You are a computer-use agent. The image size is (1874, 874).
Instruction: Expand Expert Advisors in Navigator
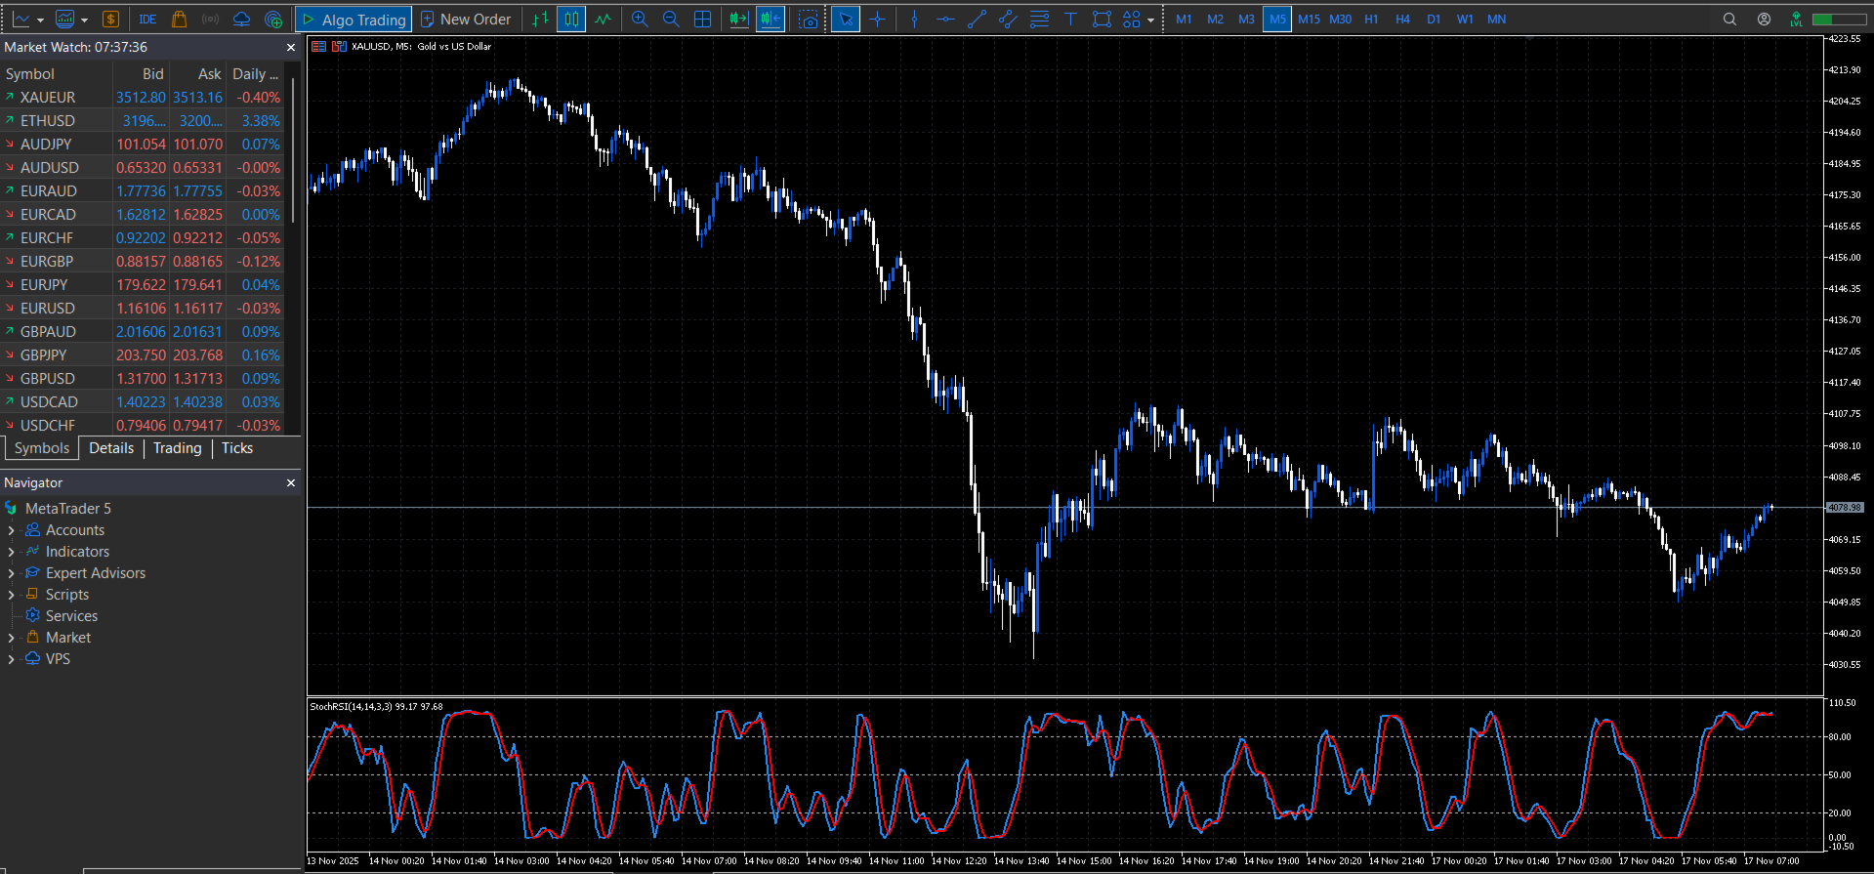[x=11, y=573]
